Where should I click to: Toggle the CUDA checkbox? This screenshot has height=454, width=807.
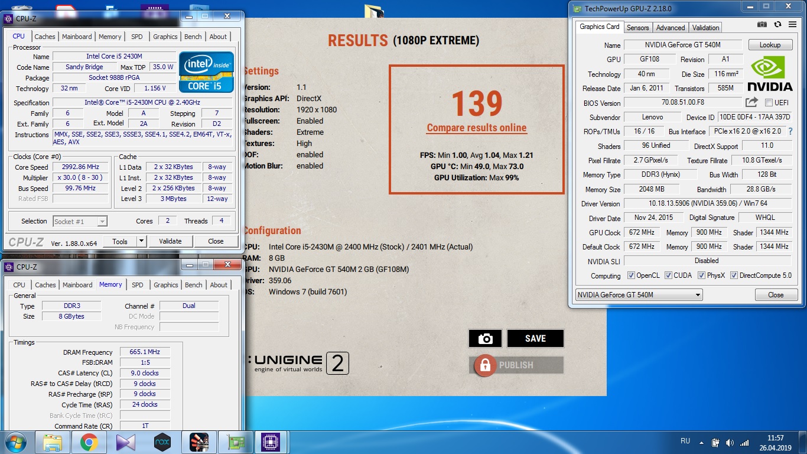[x=668, y=275]
